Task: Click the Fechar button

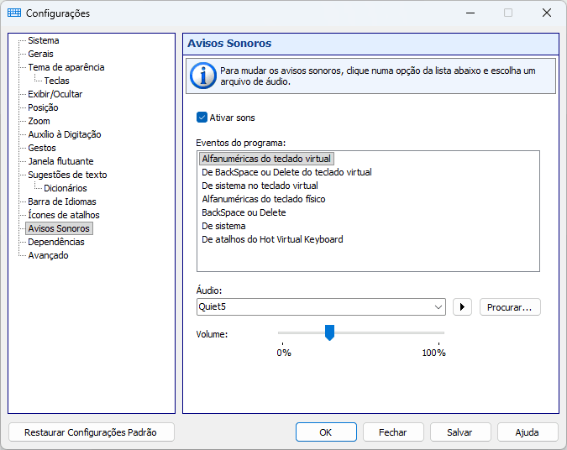Action: point(393,432)
